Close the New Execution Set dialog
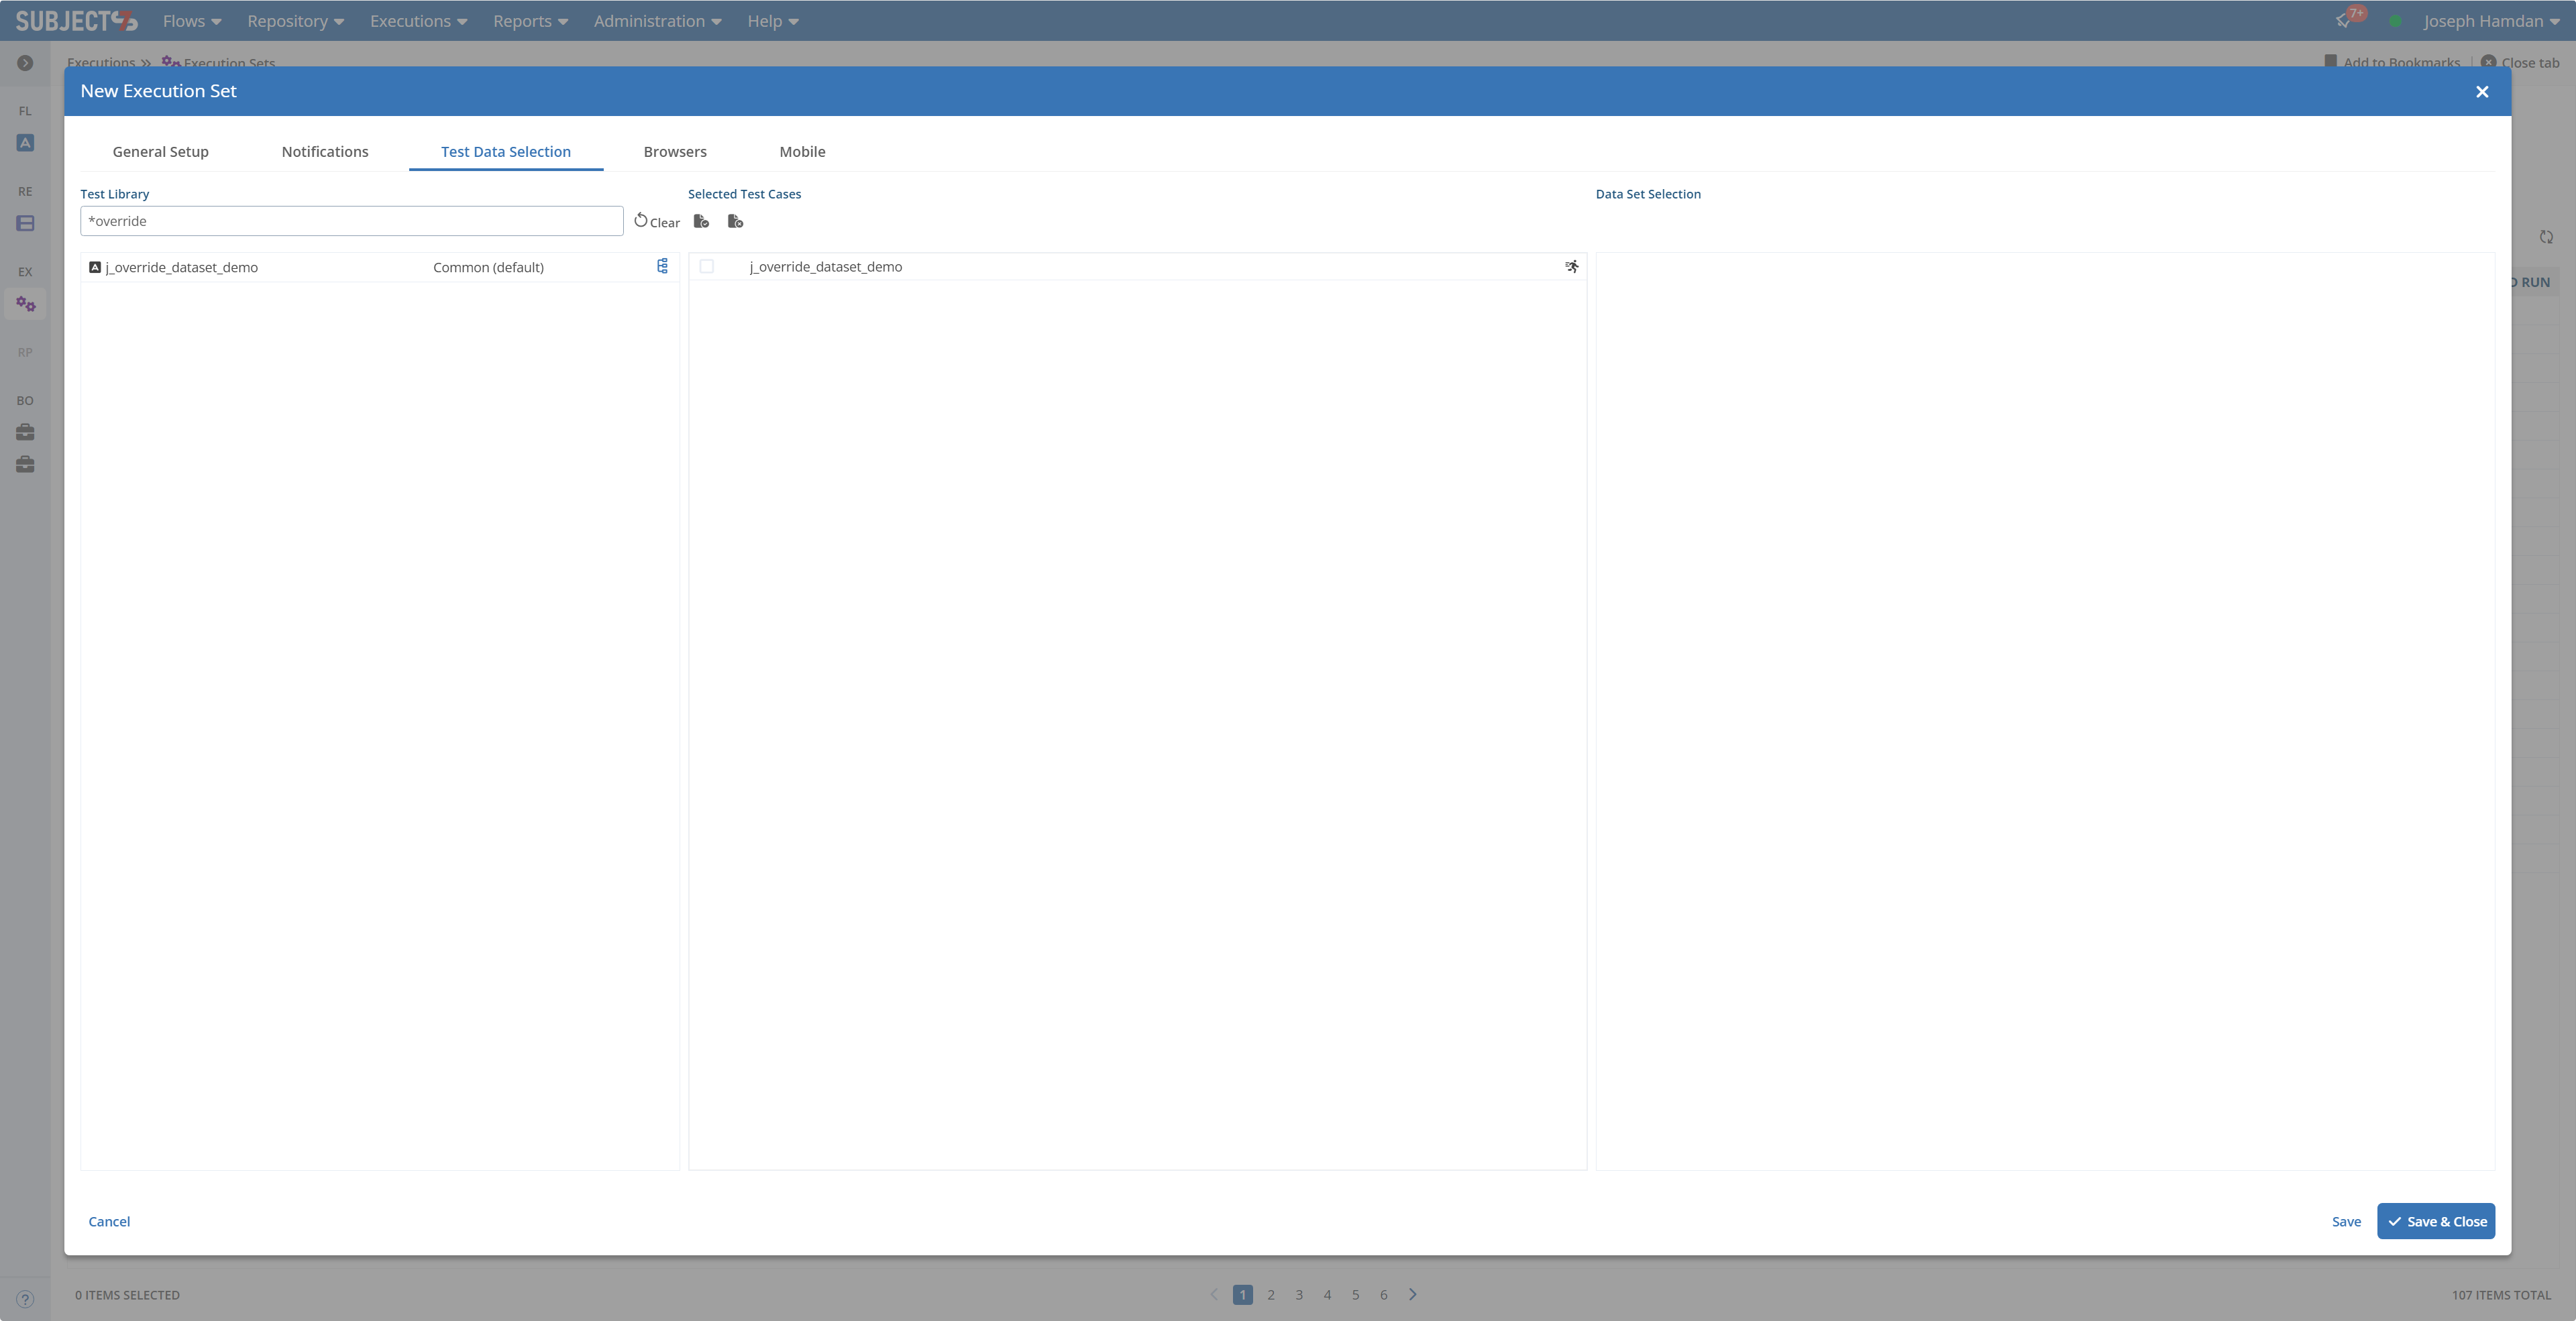 click(2481, 92)
